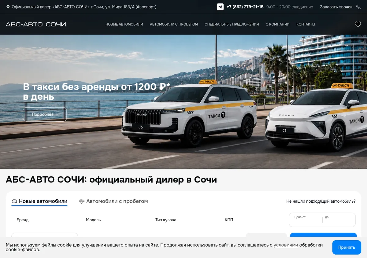Focus the Цена от input field
The width and height of the screenshot is (367, 258).
click(306, 220)
